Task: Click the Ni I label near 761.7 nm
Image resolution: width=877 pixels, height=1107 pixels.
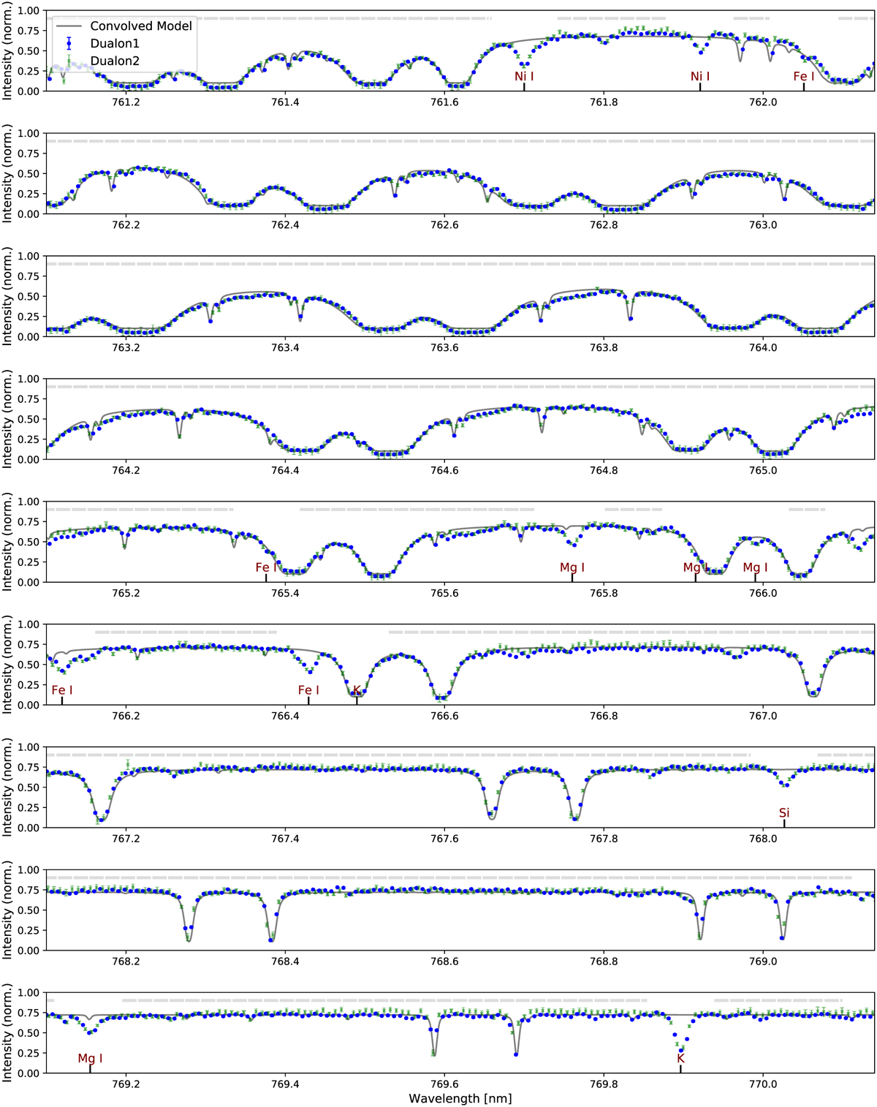Action: 524,77
